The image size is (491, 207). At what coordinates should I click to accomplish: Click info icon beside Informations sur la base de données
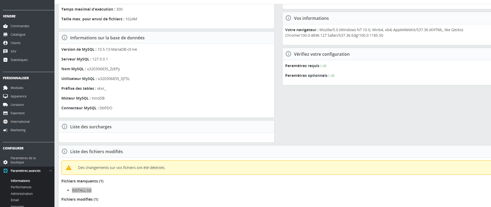pyautogui.click(x=65, y=37)
